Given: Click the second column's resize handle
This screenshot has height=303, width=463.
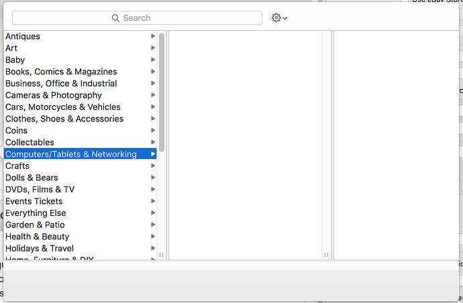Looking at the screenshot, I should (x=326, y=255).
